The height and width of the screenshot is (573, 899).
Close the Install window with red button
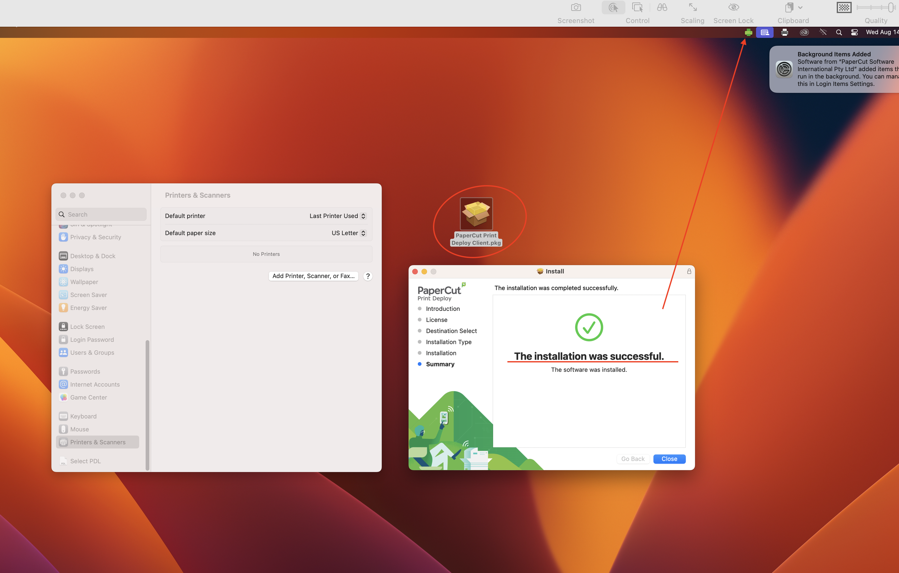[415, 272]
